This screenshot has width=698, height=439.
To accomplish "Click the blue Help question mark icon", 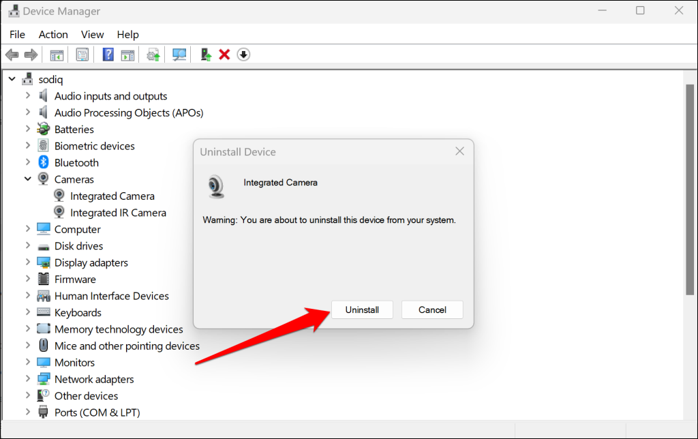I will tap(108, 55).
